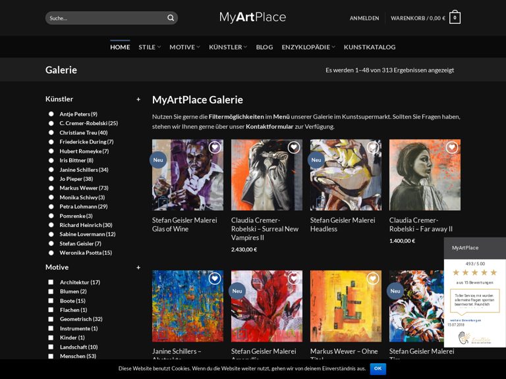
Task: Tick the Geometrisch checkbox
Action: tap(51, 319)
